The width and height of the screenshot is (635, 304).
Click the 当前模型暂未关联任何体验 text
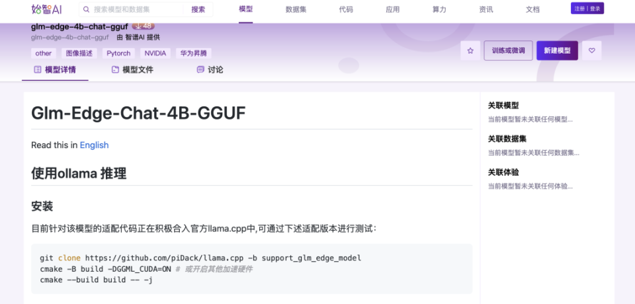(x=530, y=186)
